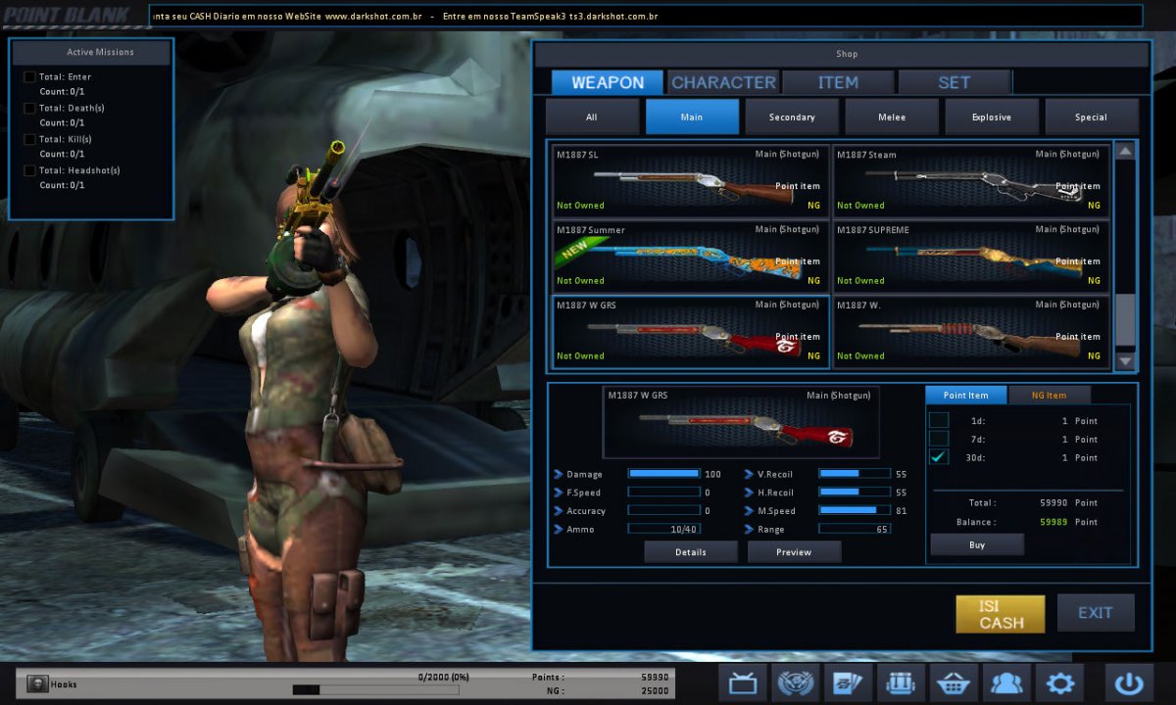1176x705 pixels.
Task: Select the M1887 SL shotgun card
Action: (691, 180)
